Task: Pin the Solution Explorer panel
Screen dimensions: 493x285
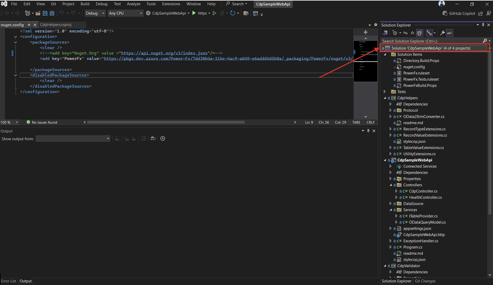Action: tap(483, 25)
